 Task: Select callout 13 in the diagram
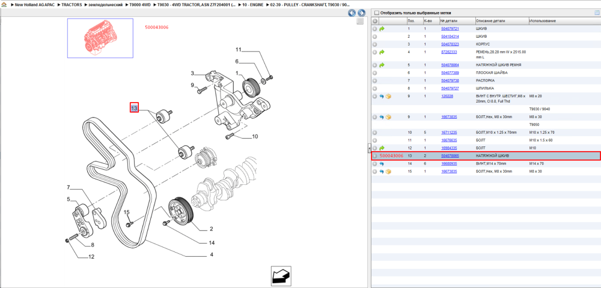[x=134, y=108]
